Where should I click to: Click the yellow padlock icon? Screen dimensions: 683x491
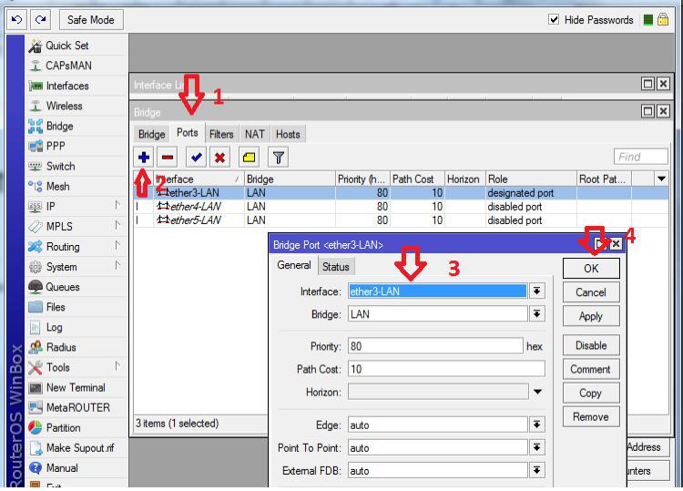[663, 20]
